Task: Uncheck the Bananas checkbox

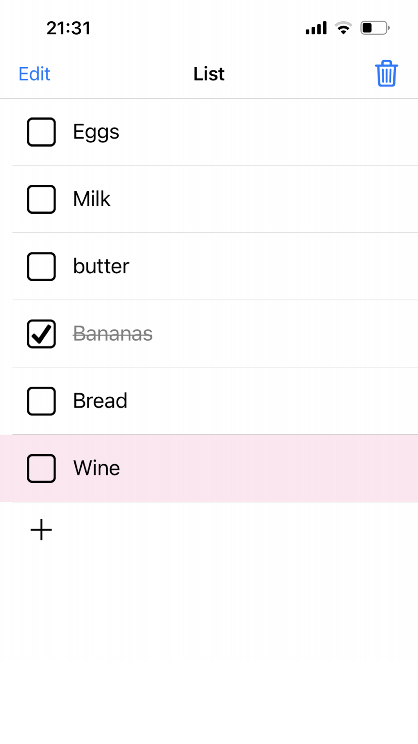Action: pyautogui.click(x=41, y=334)
